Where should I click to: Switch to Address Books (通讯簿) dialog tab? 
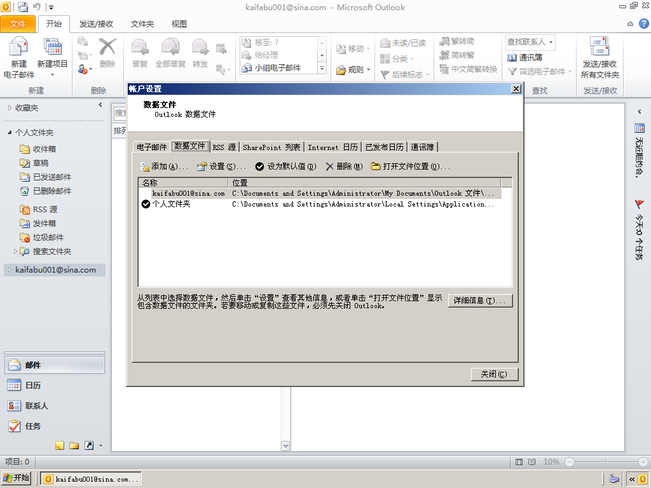click(x=422, y=147)
